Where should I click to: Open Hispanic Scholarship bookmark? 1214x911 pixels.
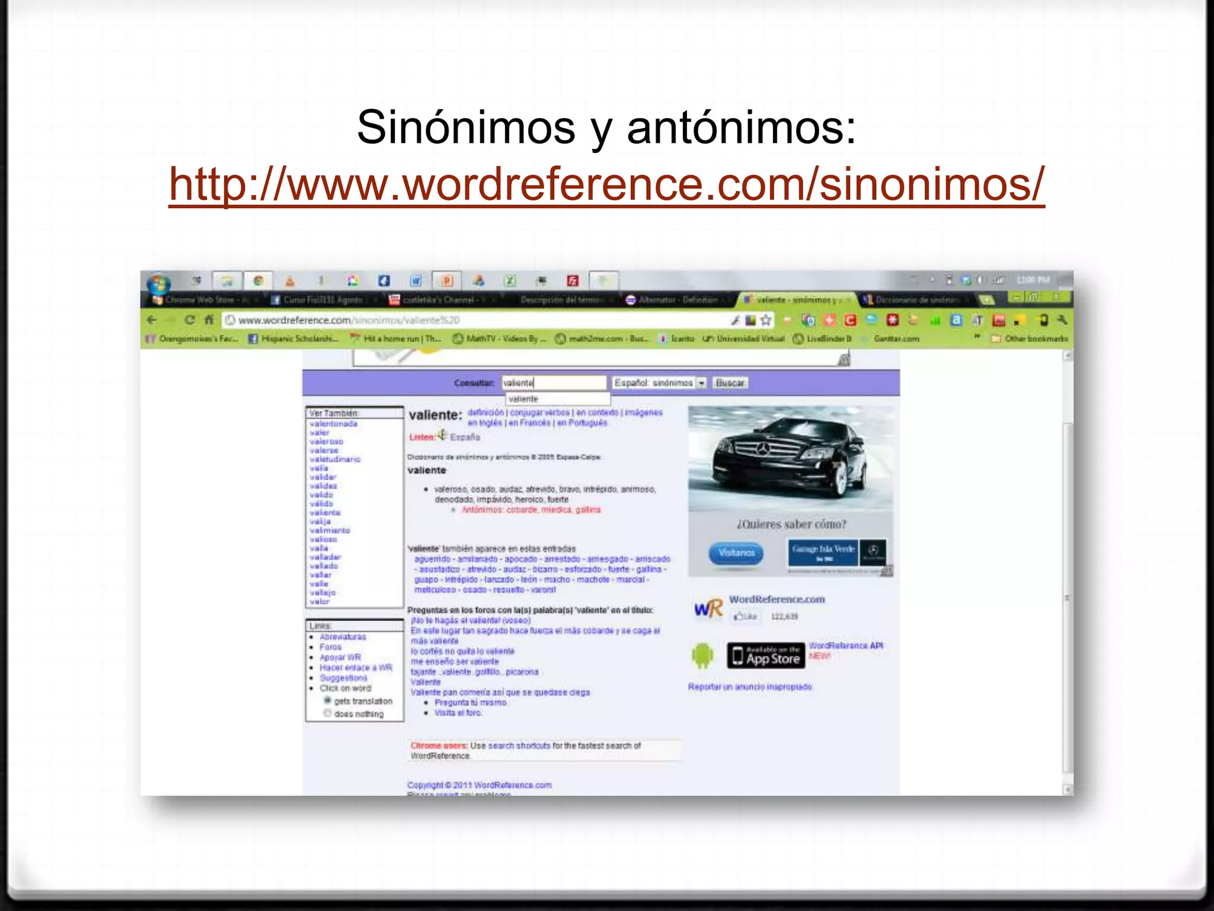(294, 339)
